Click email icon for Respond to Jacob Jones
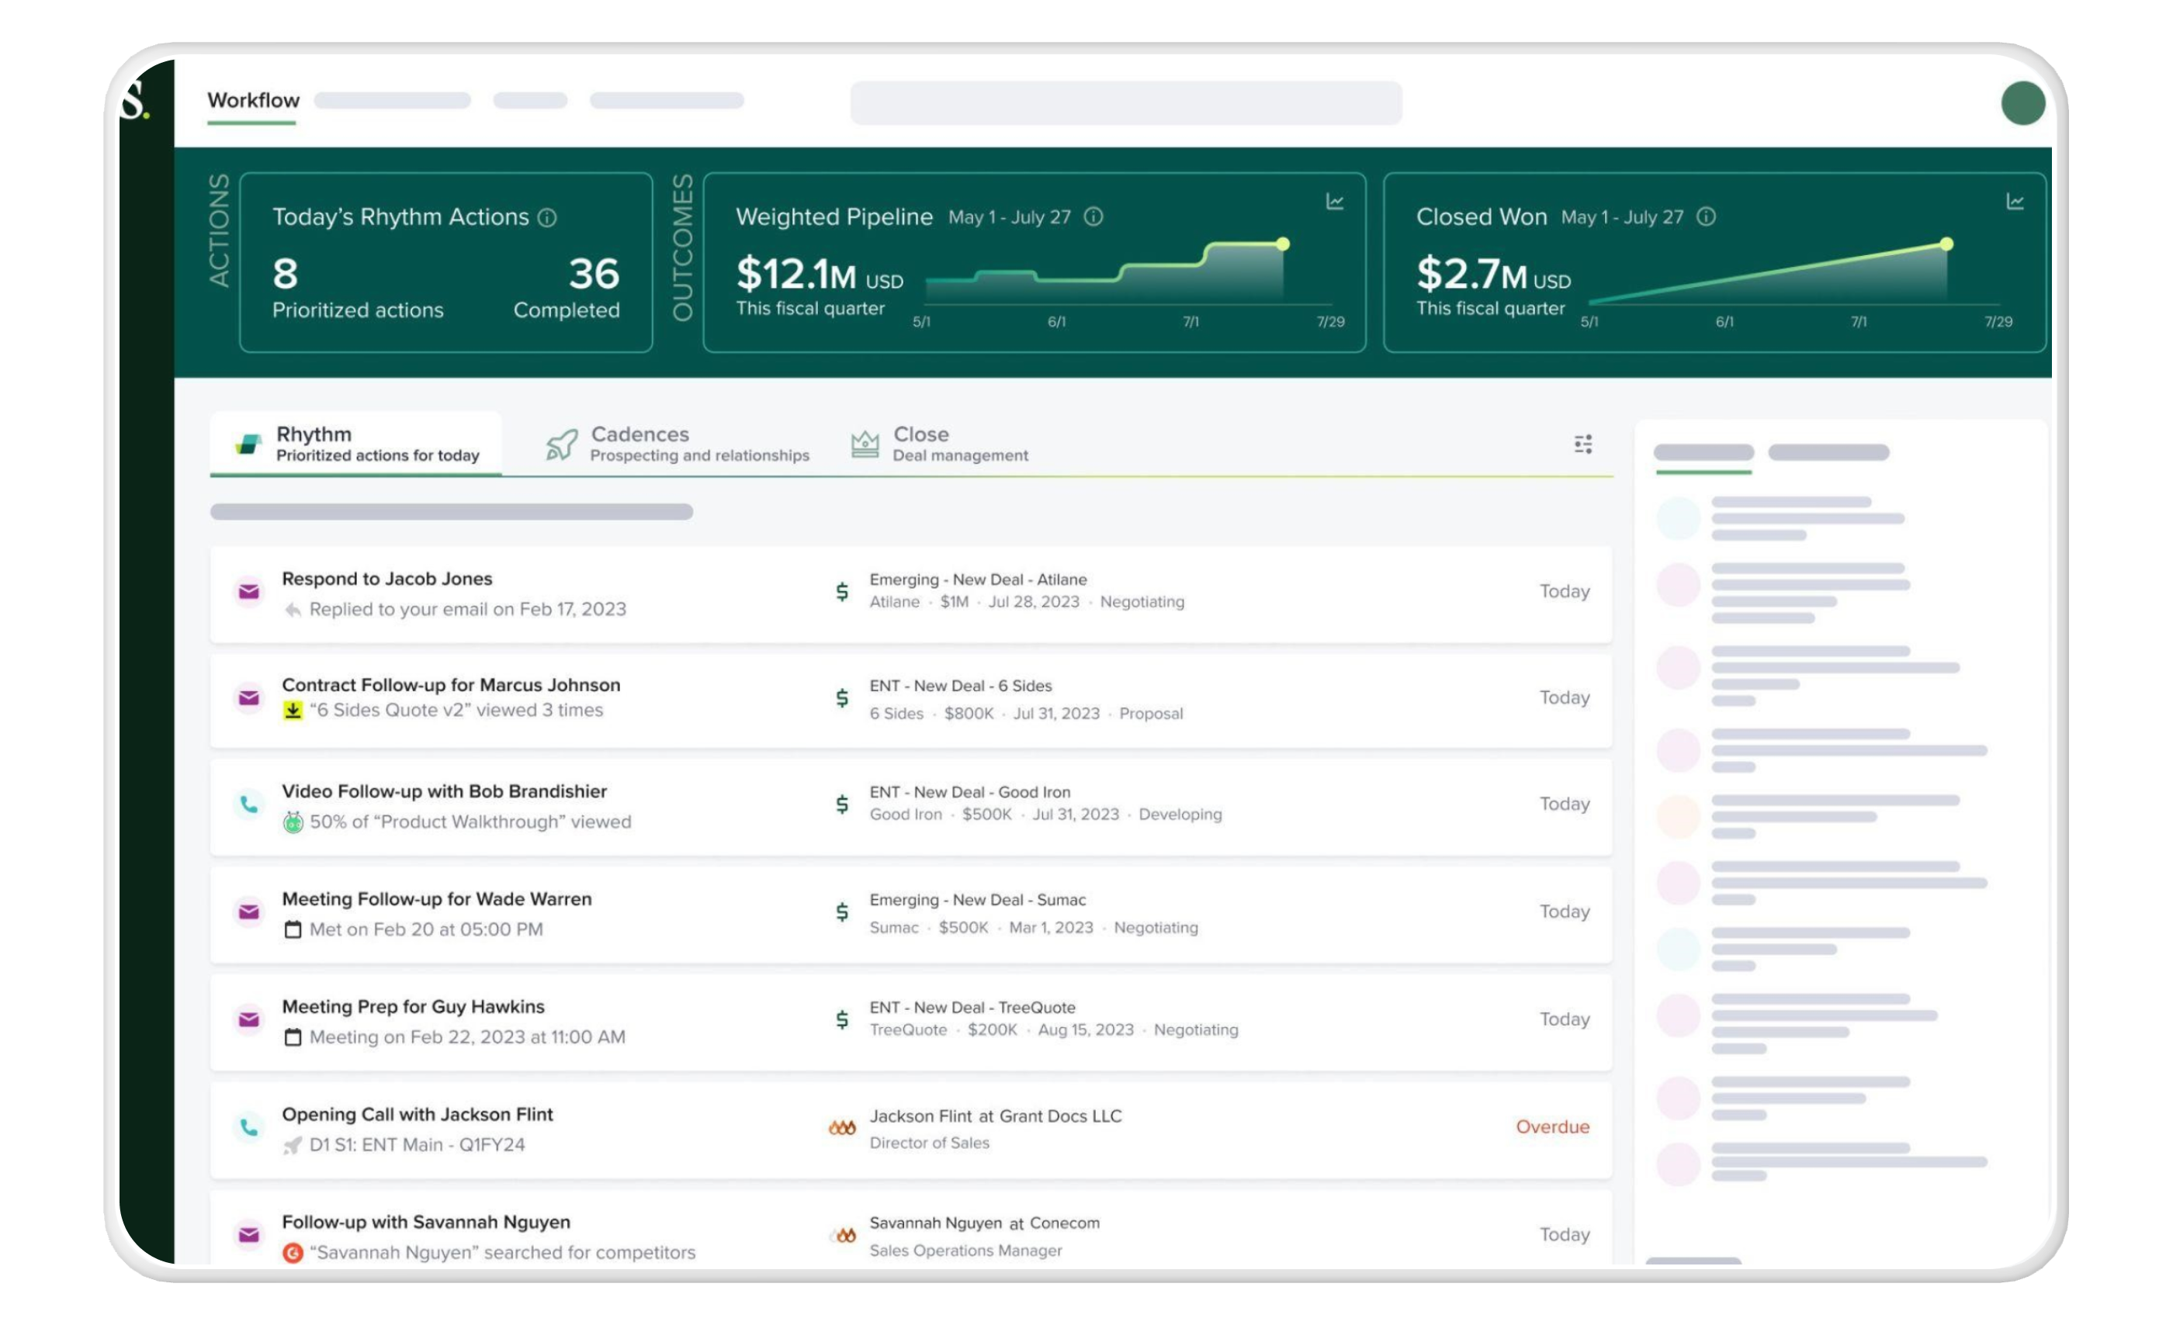This screenshot has width=2173, height=1325. [x=250, y=592]
